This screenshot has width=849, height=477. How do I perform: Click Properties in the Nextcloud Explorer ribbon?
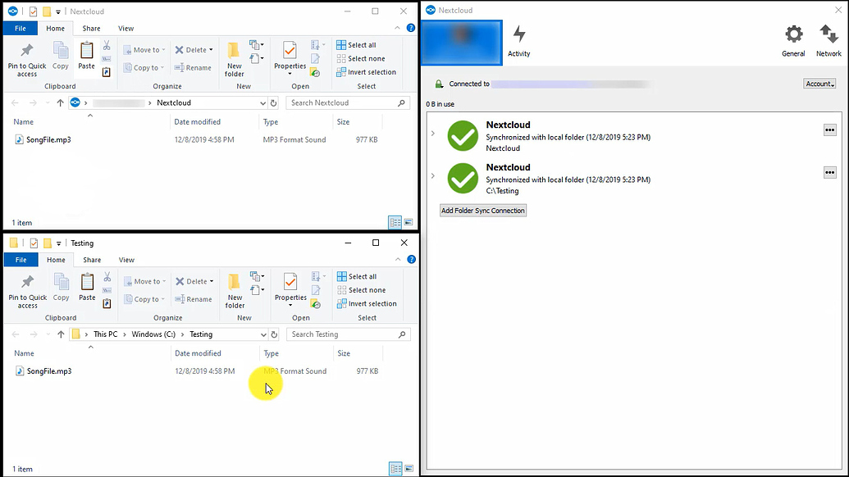coord(290,60)
